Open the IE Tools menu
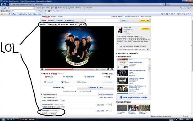 click(x=187, y=14)
